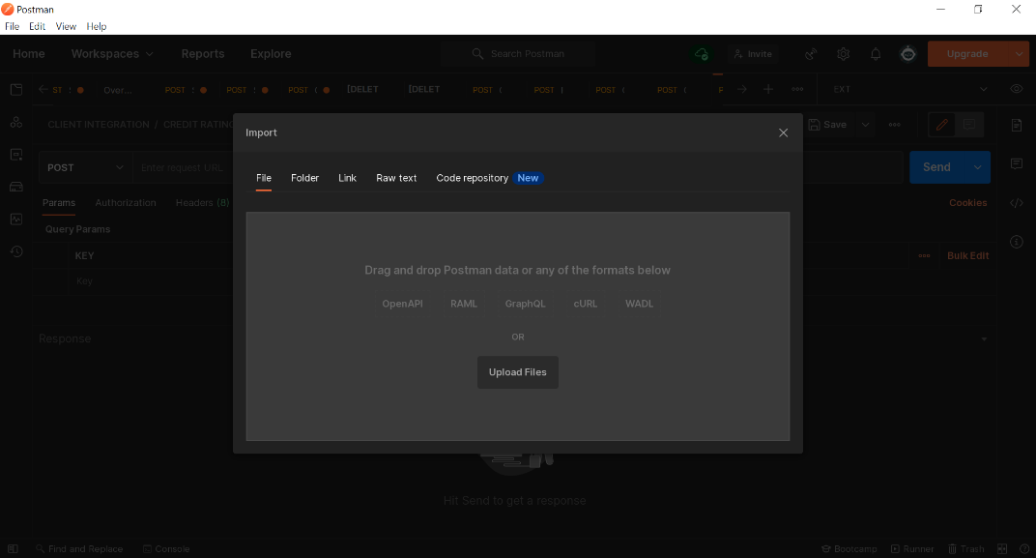The width and height of the screenshot is (1036, 558).
Task: Click the Upgrade button
Action: [967, 54]
